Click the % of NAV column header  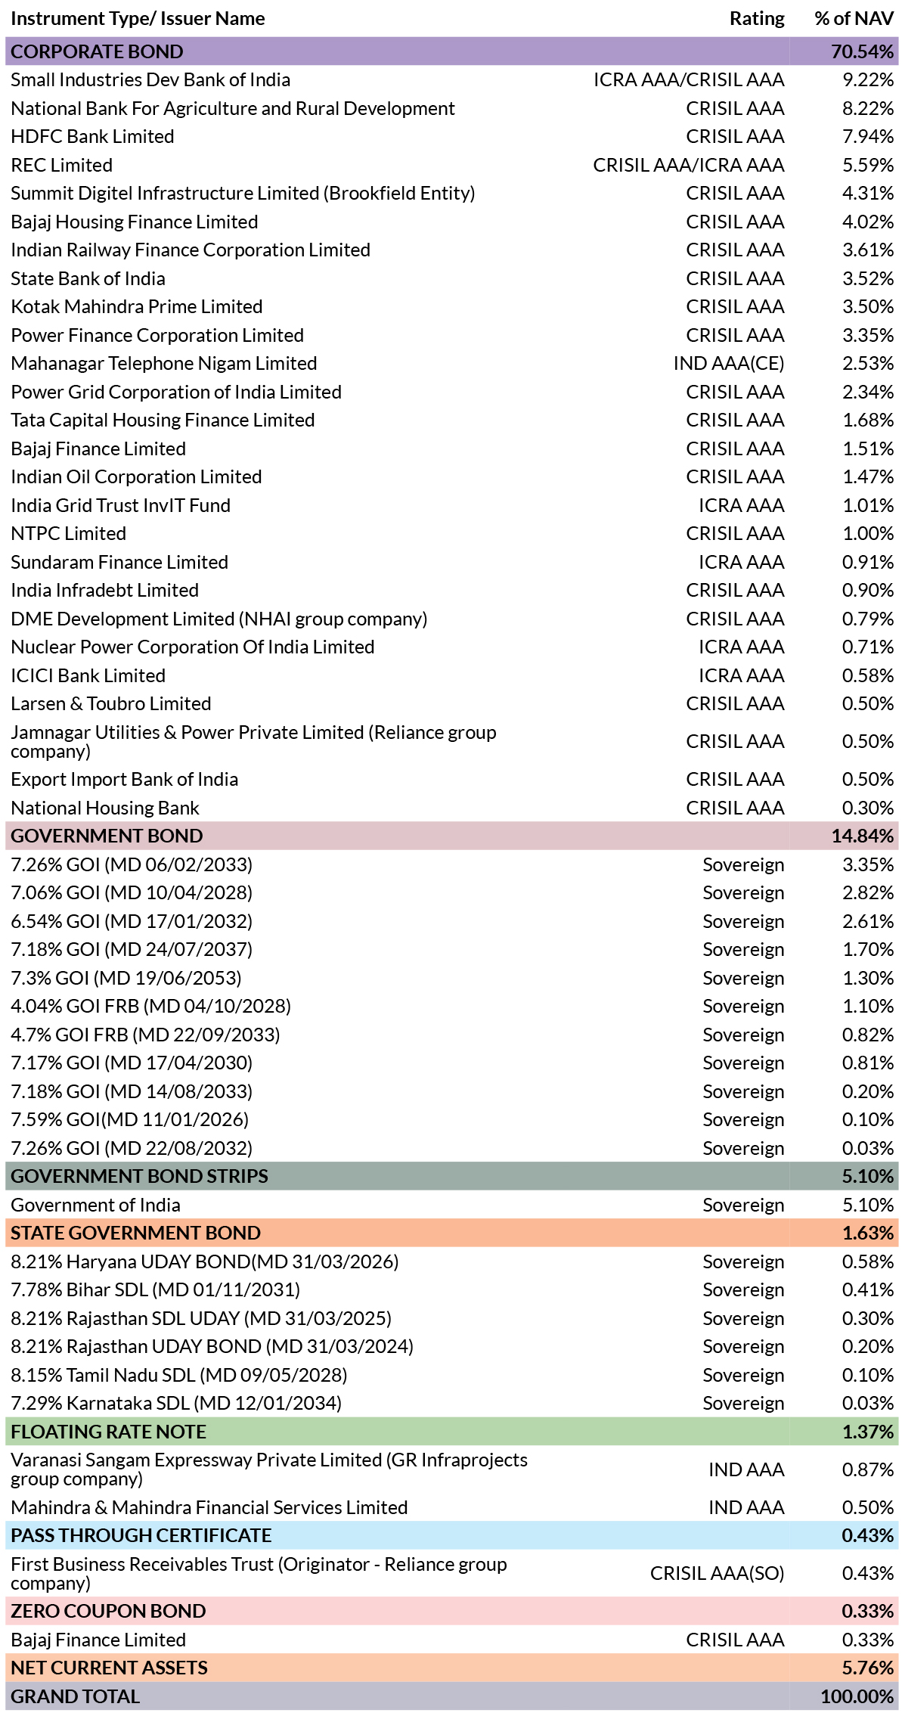tap(854, 18)
